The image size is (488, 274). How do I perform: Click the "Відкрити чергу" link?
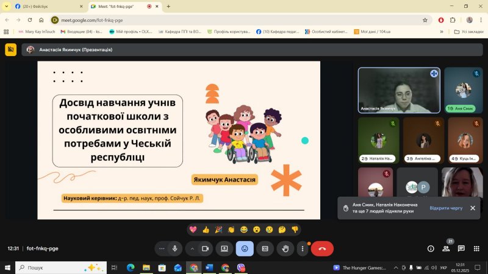pos(446,208)
